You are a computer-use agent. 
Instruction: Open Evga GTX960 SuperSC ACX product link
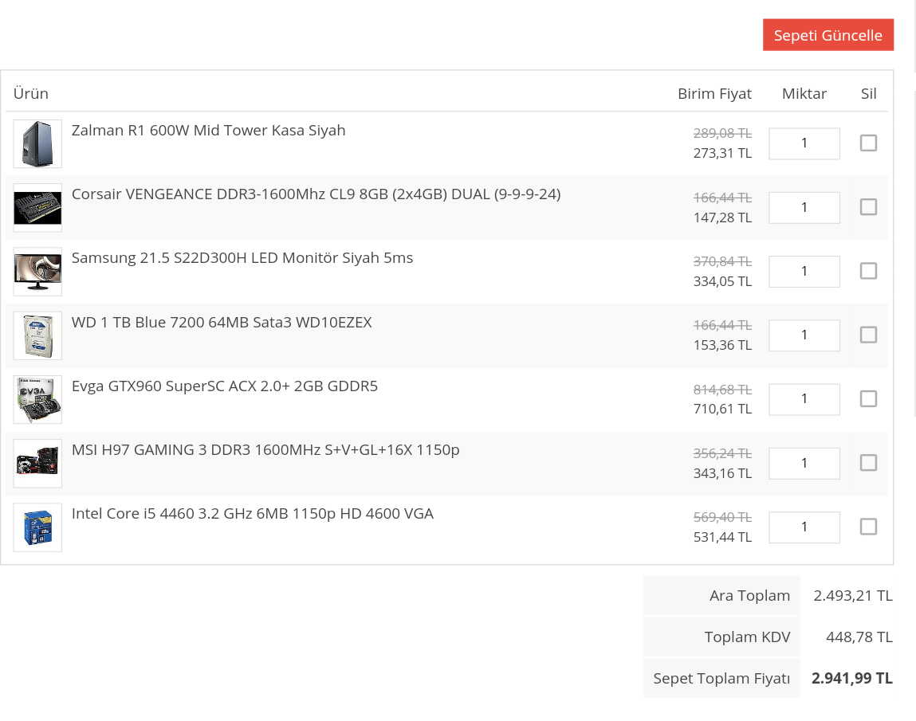(224, 386)
